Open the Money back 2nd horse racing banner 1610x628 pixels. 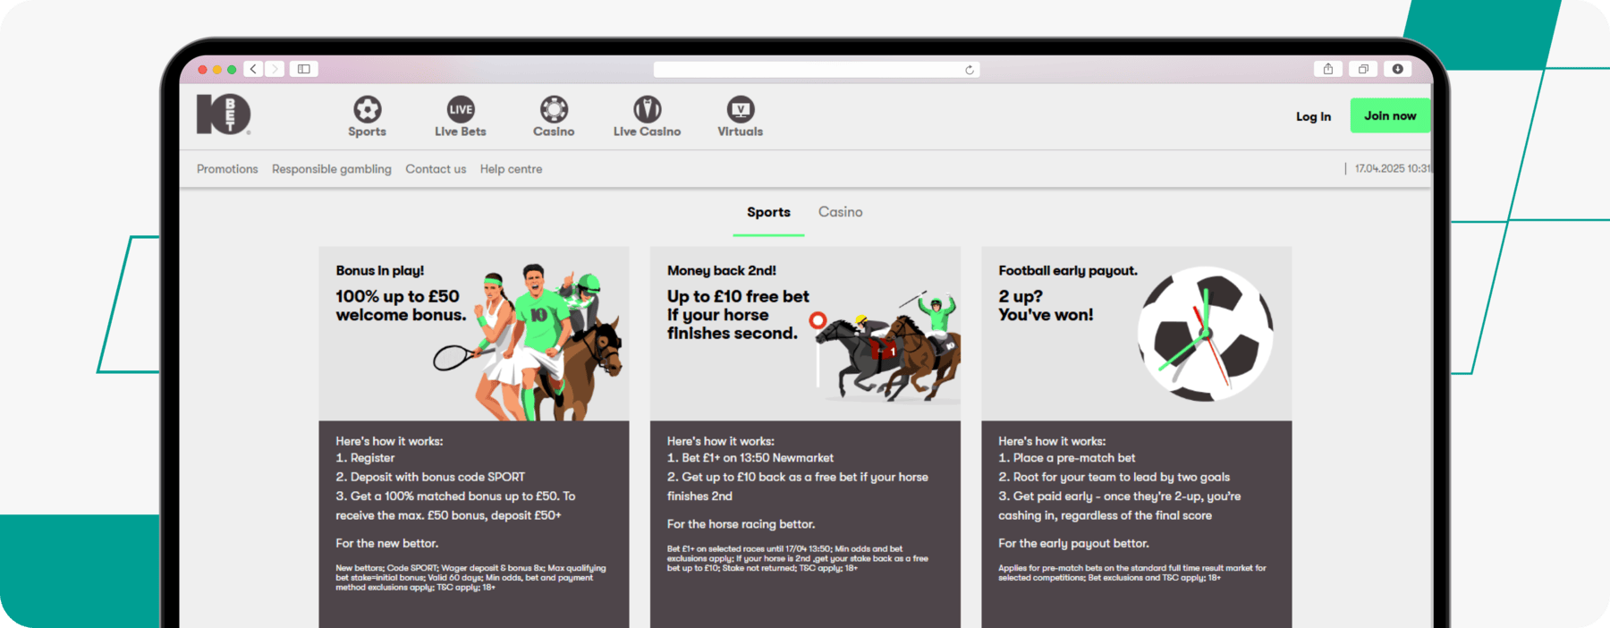(805, 334)
